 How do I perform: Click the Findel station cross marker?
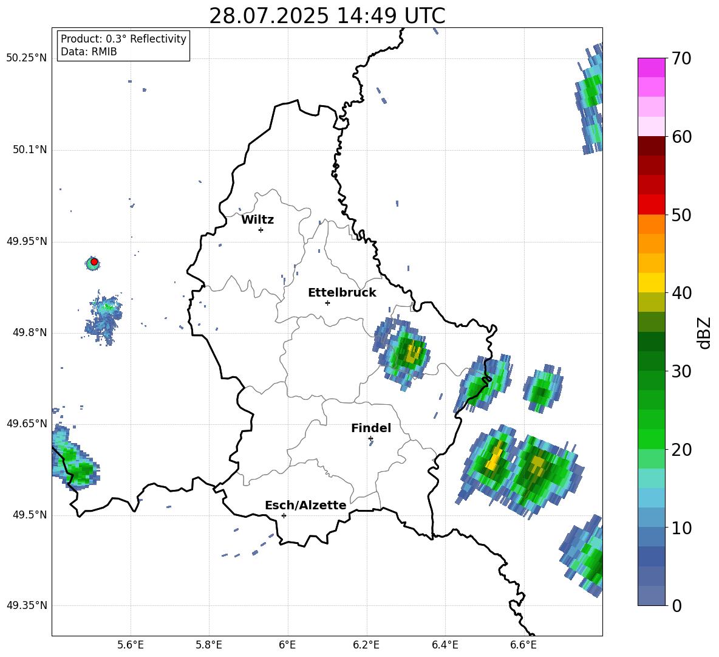[x=370, y=439]
